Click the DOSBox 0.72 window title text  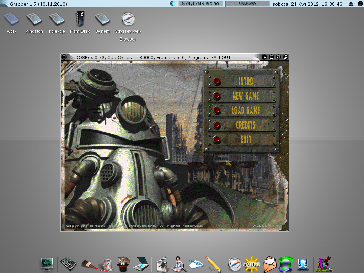153,57
